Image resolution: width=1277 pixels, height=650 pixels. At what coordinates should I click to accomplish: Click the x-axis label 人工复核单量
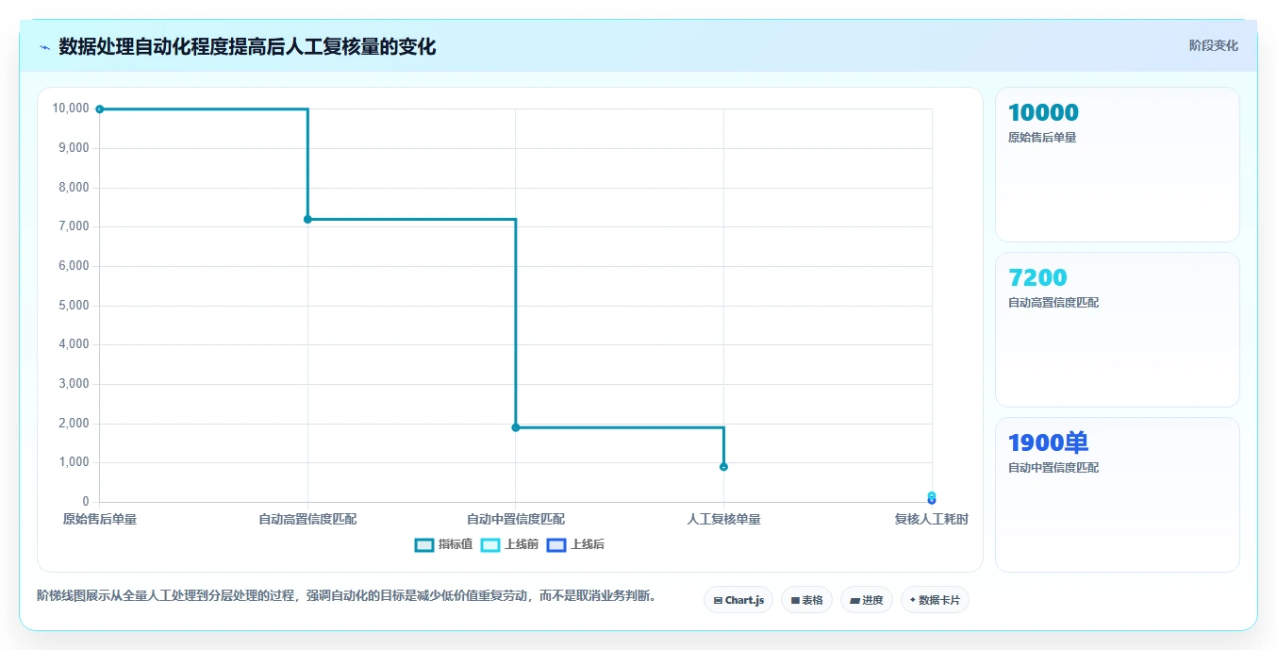pos(723,520)
